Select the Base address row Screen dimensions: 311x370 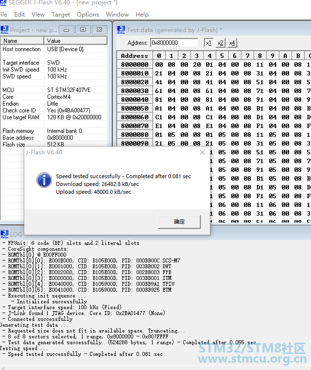[x=54, y=138]
